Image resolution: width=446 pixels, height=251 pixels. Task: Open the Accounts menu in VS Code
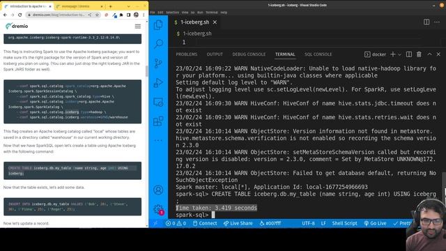(158, 190)
